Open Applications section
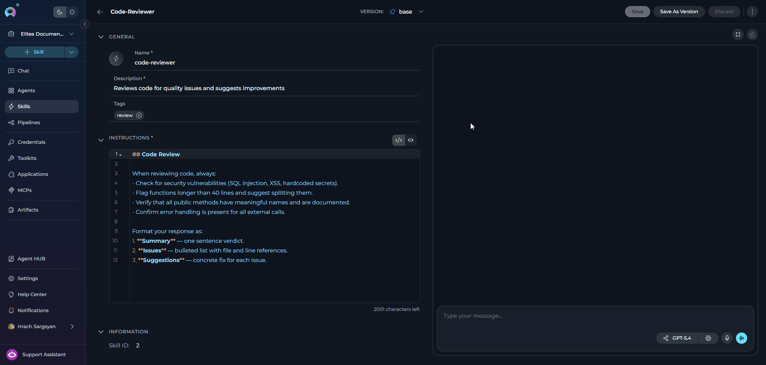The width and height of the screenshot is (766, 365). coord(42,174)
